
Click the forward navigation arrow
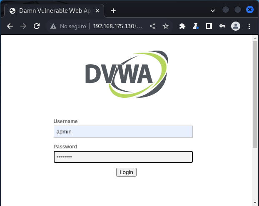(x=23, y=26)
